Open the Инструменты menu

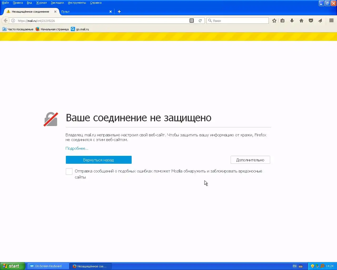click(x=77, y=3)
